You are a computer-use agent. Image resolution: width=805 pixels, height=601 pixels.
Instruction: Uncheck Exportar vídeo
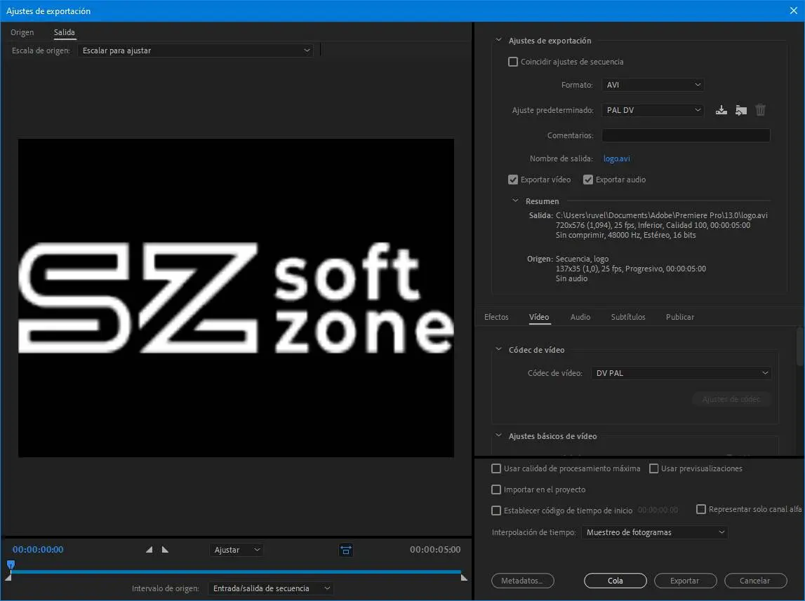pos(513,180)
